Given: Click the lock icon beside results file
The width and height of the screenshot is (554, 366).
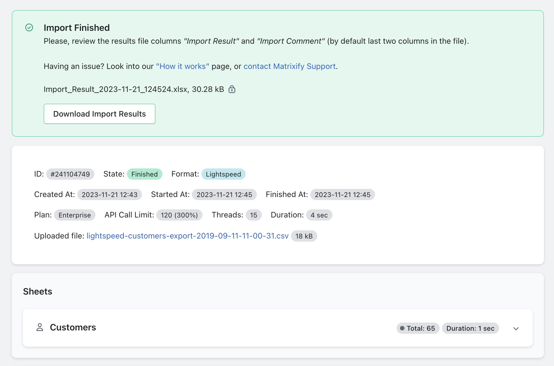Looking at the screenshot, I should [x=232, y=89].
